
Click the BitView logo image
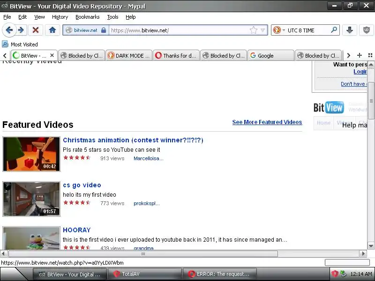pos(329,108)
